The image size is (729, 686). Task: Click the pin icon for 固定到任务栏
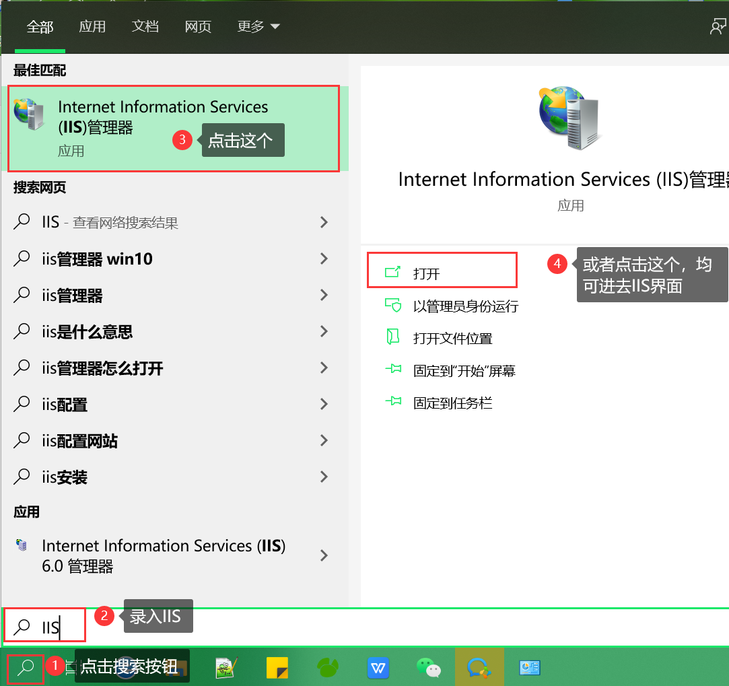tap(393, 401)
